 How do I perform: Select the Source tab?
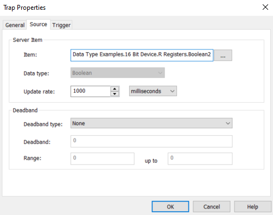click(x=39, y=24)
